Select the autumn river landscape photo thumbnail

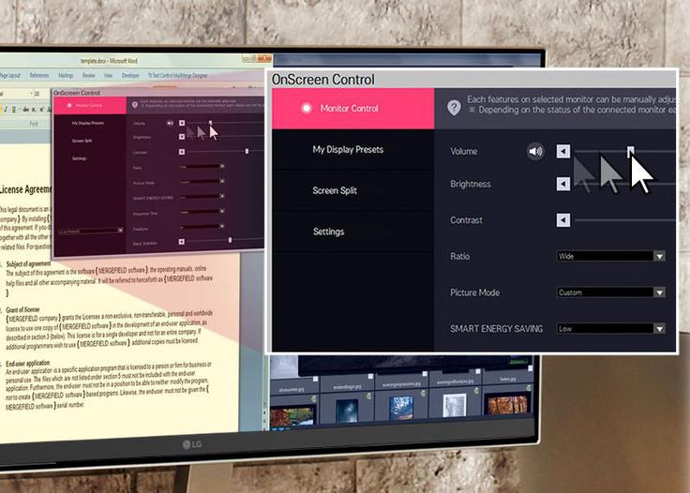click(x=292, y=415)
